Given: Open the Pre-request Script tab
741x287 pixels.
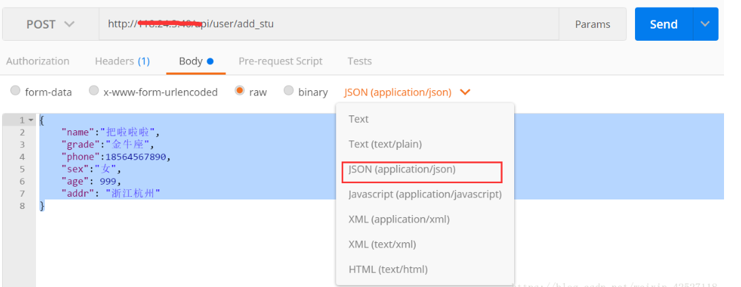Looking at the screenshot, I should 281,61.
